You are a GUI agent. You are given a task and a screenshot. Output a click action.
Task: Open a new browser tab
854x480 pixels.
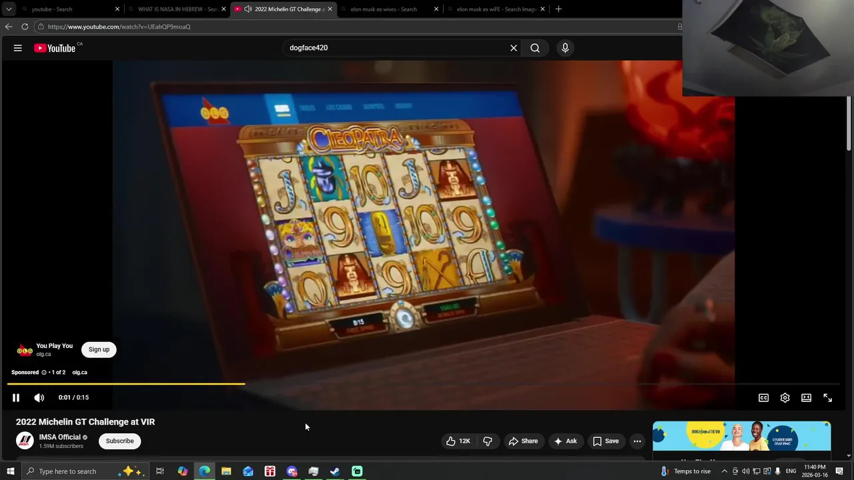tap(558, 9)
